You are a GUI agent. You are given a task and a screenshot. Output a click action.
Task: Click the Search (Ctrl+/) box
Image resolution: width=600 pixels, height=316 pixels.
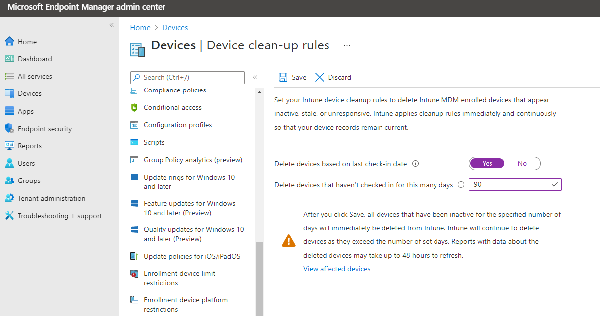(187, 77)
